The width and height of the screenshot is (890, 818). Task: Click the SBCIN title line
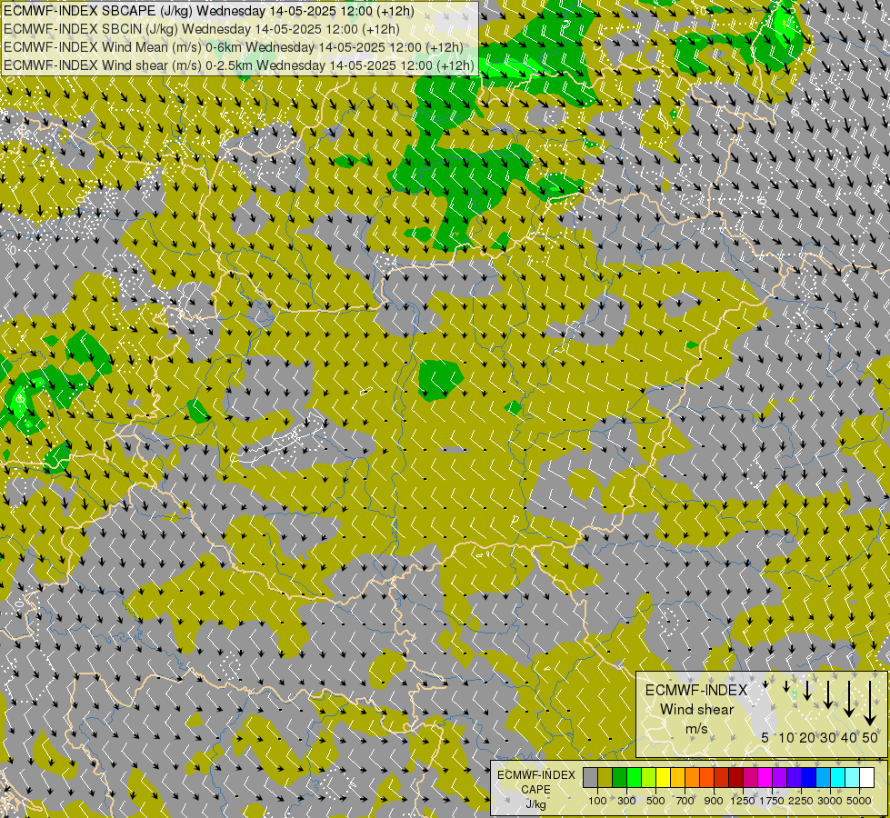click(x=202, y=29)
